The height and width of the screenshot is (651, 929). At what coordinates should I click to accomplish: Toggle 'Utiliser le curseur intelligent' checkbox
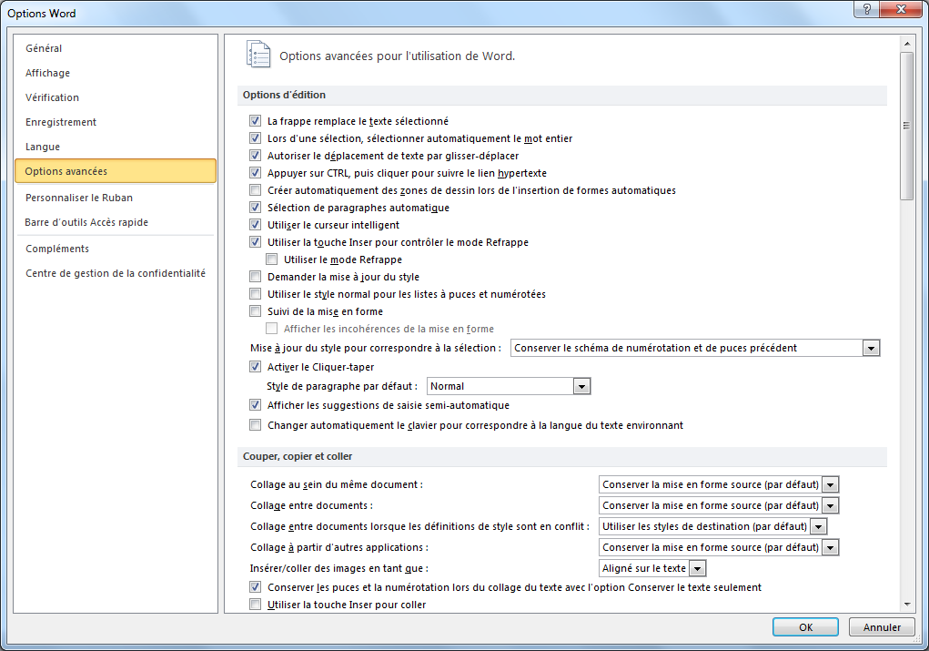tap(256, 225)
